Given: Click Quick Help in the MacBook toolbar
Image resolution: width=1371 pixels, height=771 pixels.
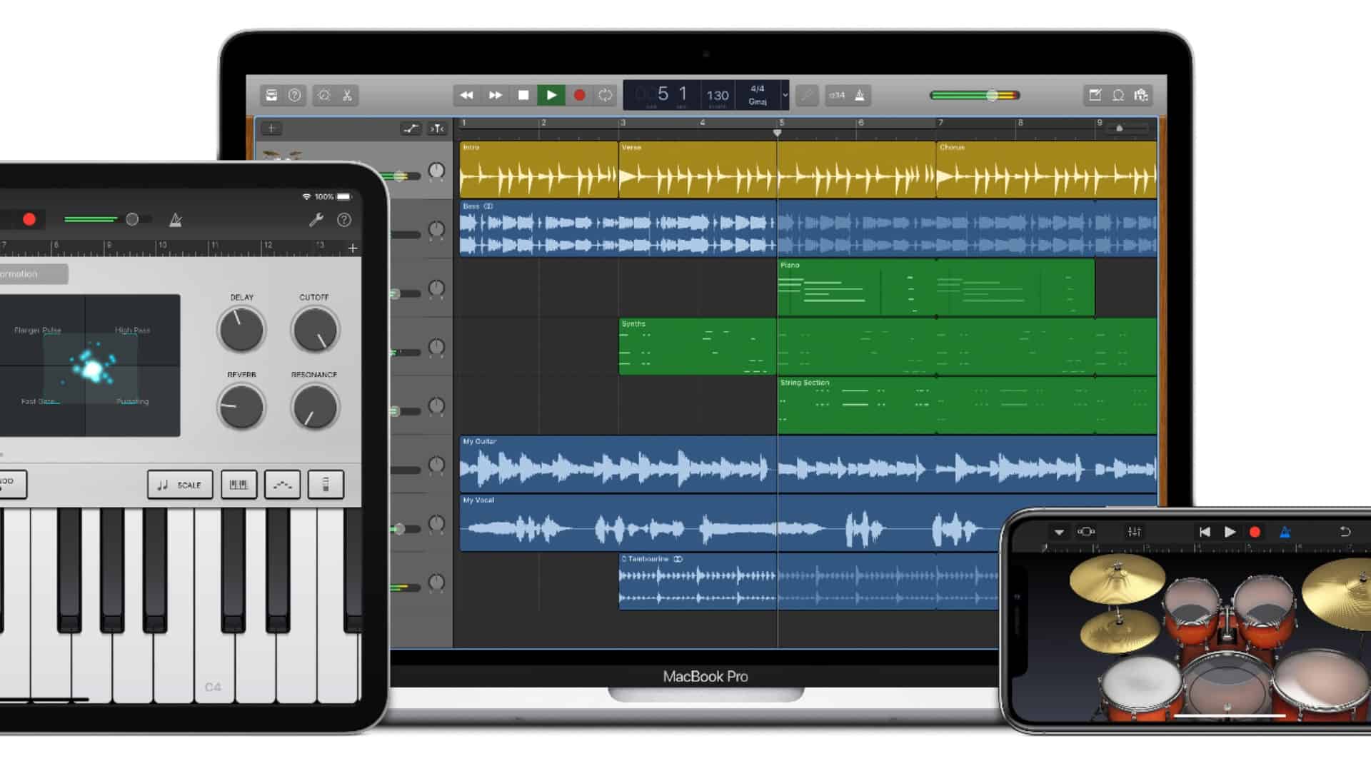Looking at the screenshot, I should [x=294, y=95].
